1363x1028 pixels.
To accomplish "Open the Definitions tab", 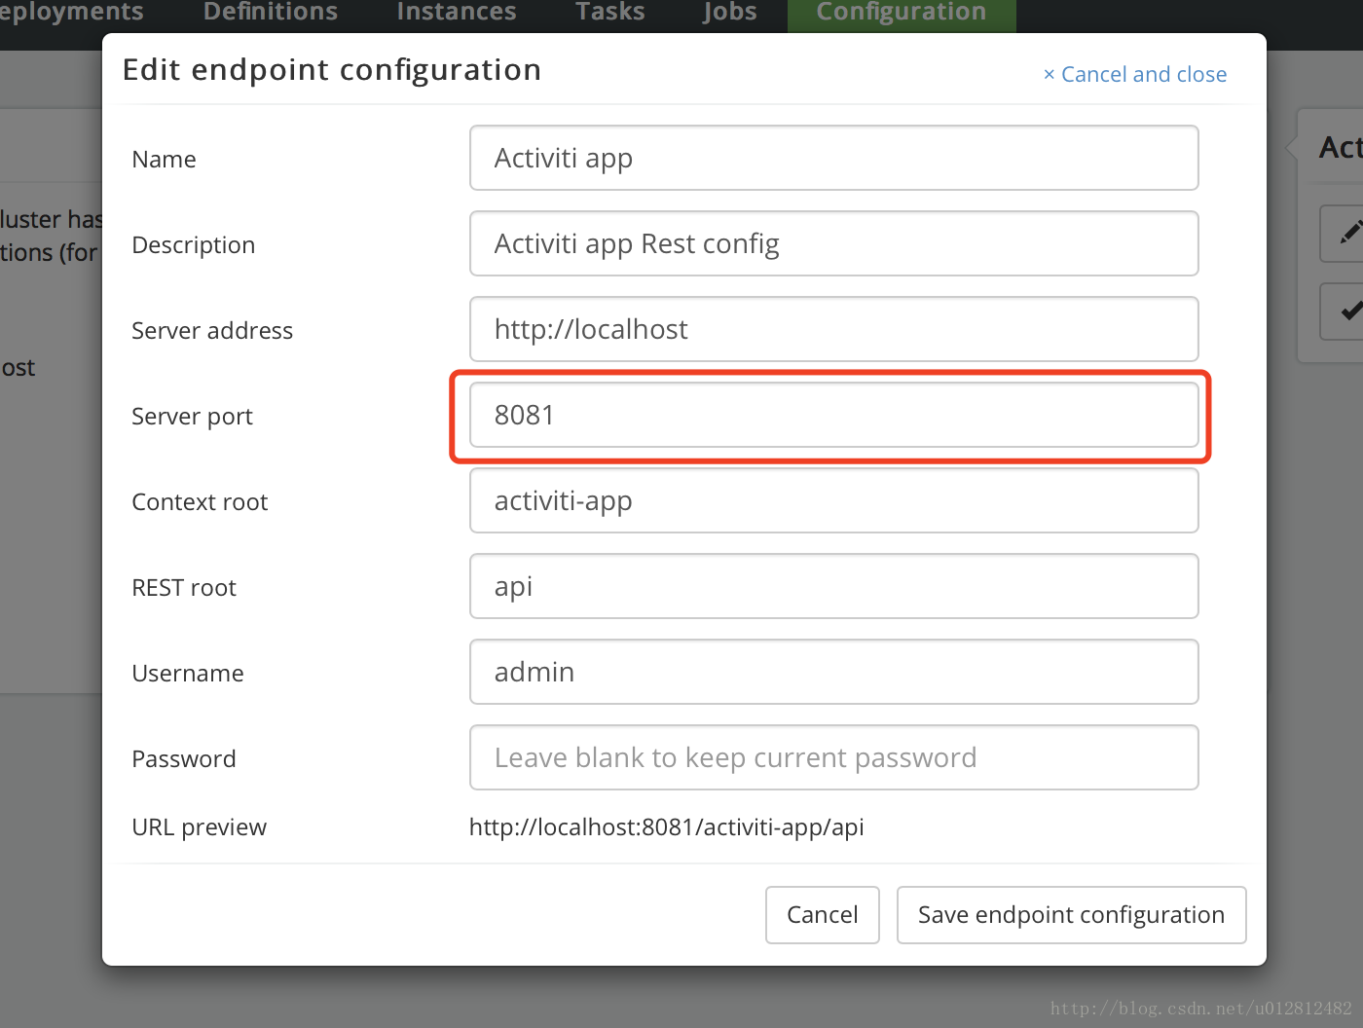I will 271,12.
